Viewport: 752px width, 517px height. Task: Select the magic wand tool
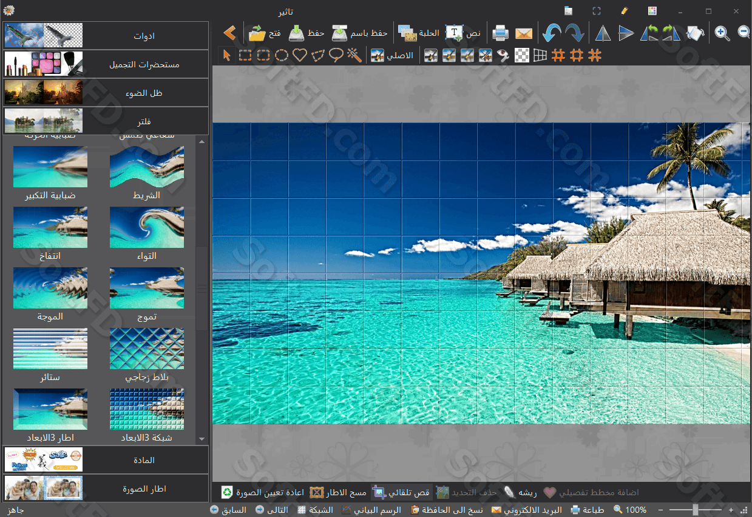[x=354, y=56]
